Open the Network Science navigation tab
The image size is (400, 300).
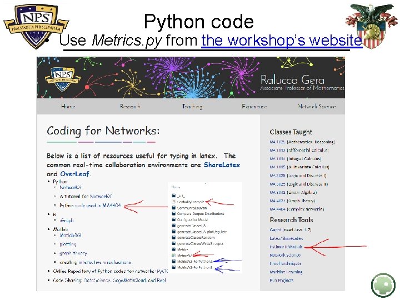[x=317, y=106]
